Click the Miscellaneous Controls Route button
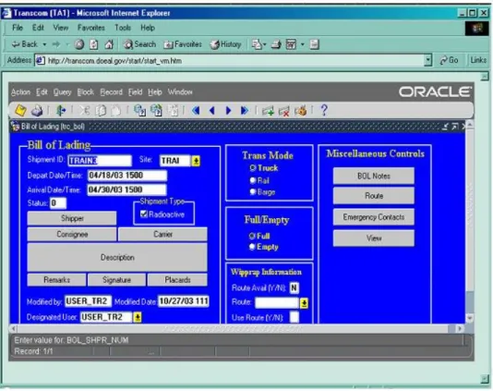 click(x=374, y=196)
